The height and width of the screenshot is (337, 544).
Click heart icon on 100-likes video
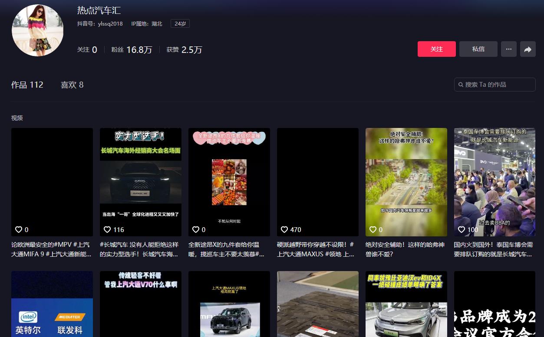(462, 229)
